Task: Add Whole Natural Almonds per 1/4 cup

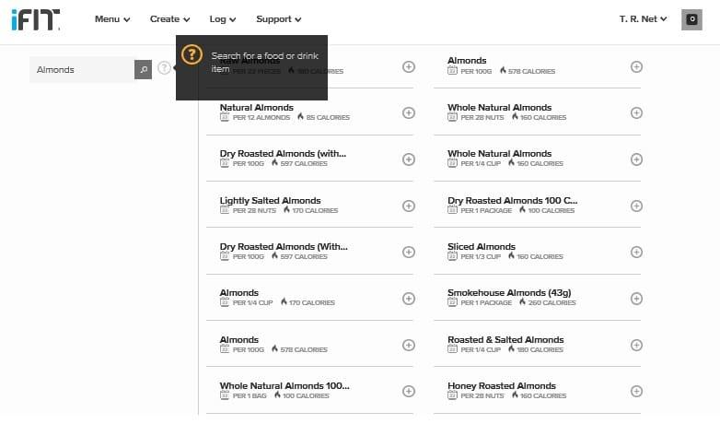Action: point(636,159)
